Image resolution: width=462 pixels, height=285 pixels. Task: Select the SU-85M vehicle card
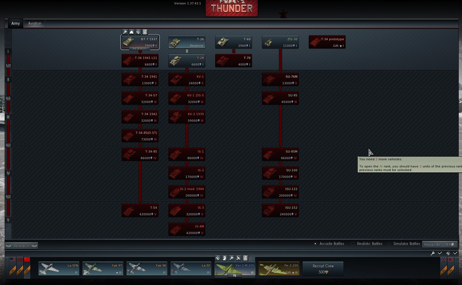coord(280,154)
